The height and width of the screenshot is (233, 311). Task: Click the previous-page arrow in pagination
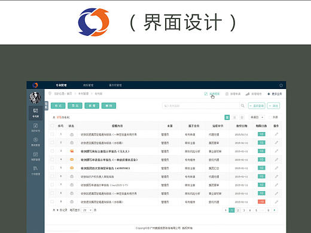[225, 210]
